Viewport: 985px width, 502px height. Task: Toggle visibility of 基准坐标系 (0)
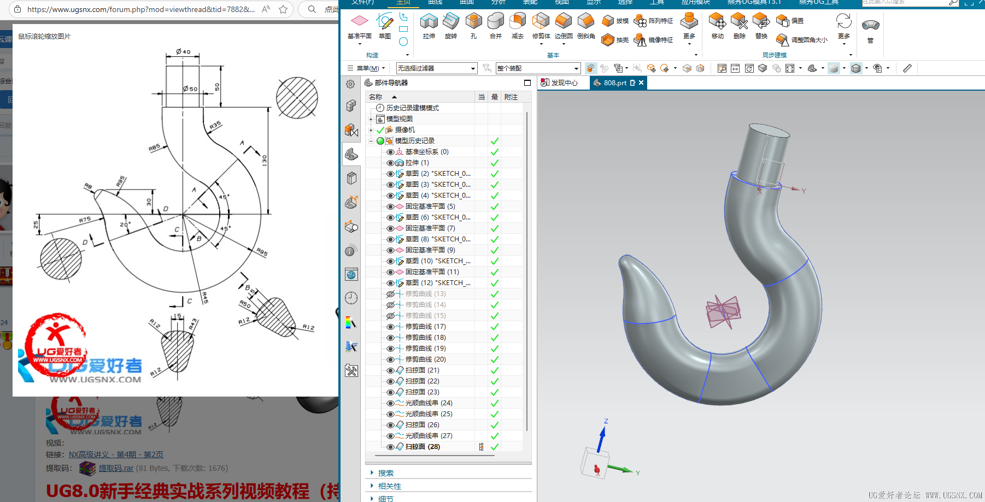(390, 152)
